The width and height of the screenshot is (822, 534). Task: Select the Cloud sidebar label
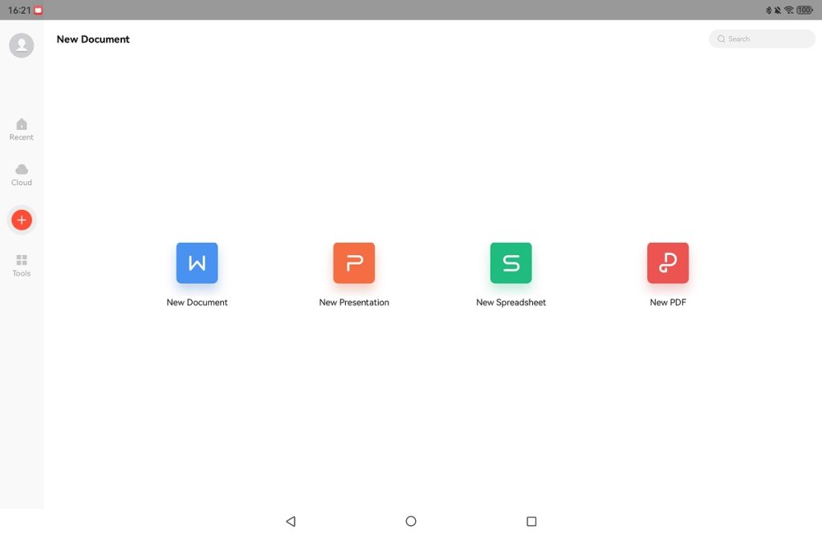(22, 183)
